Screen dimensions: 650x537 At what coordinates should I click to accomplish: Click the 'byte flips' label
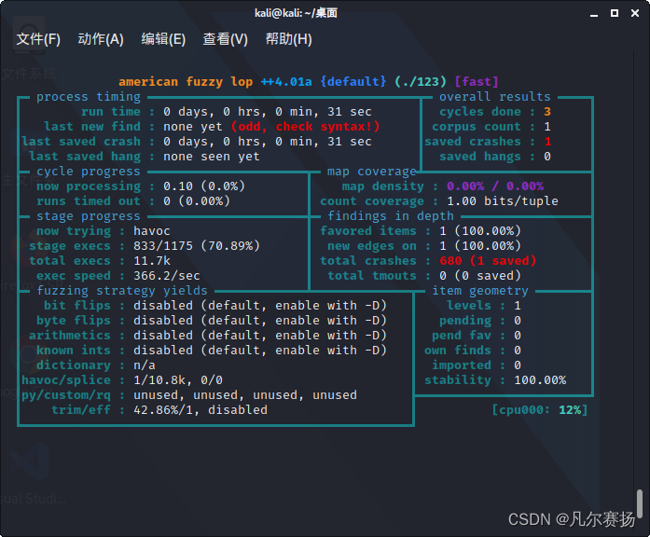74,321
